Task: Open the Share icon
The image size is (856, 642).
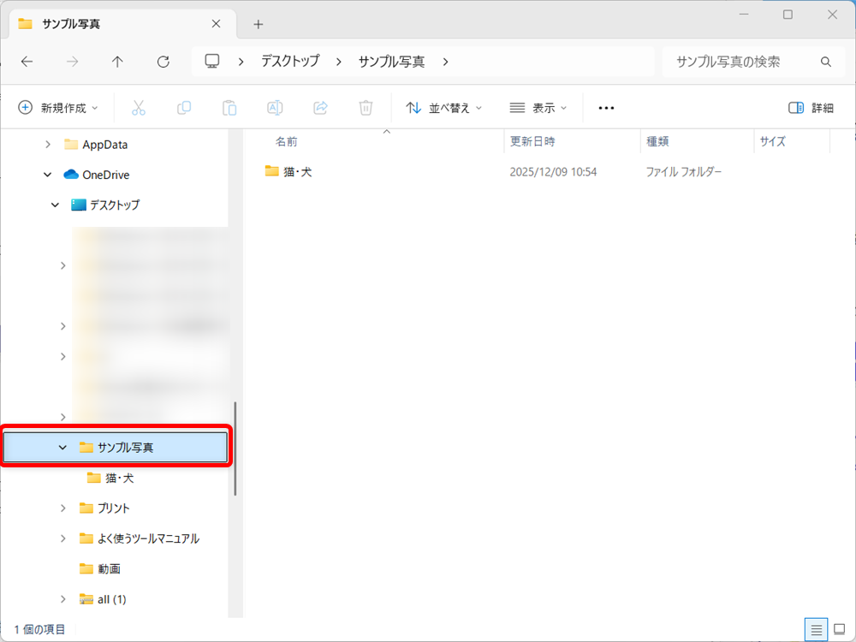Action: click(x=319, y=107)
